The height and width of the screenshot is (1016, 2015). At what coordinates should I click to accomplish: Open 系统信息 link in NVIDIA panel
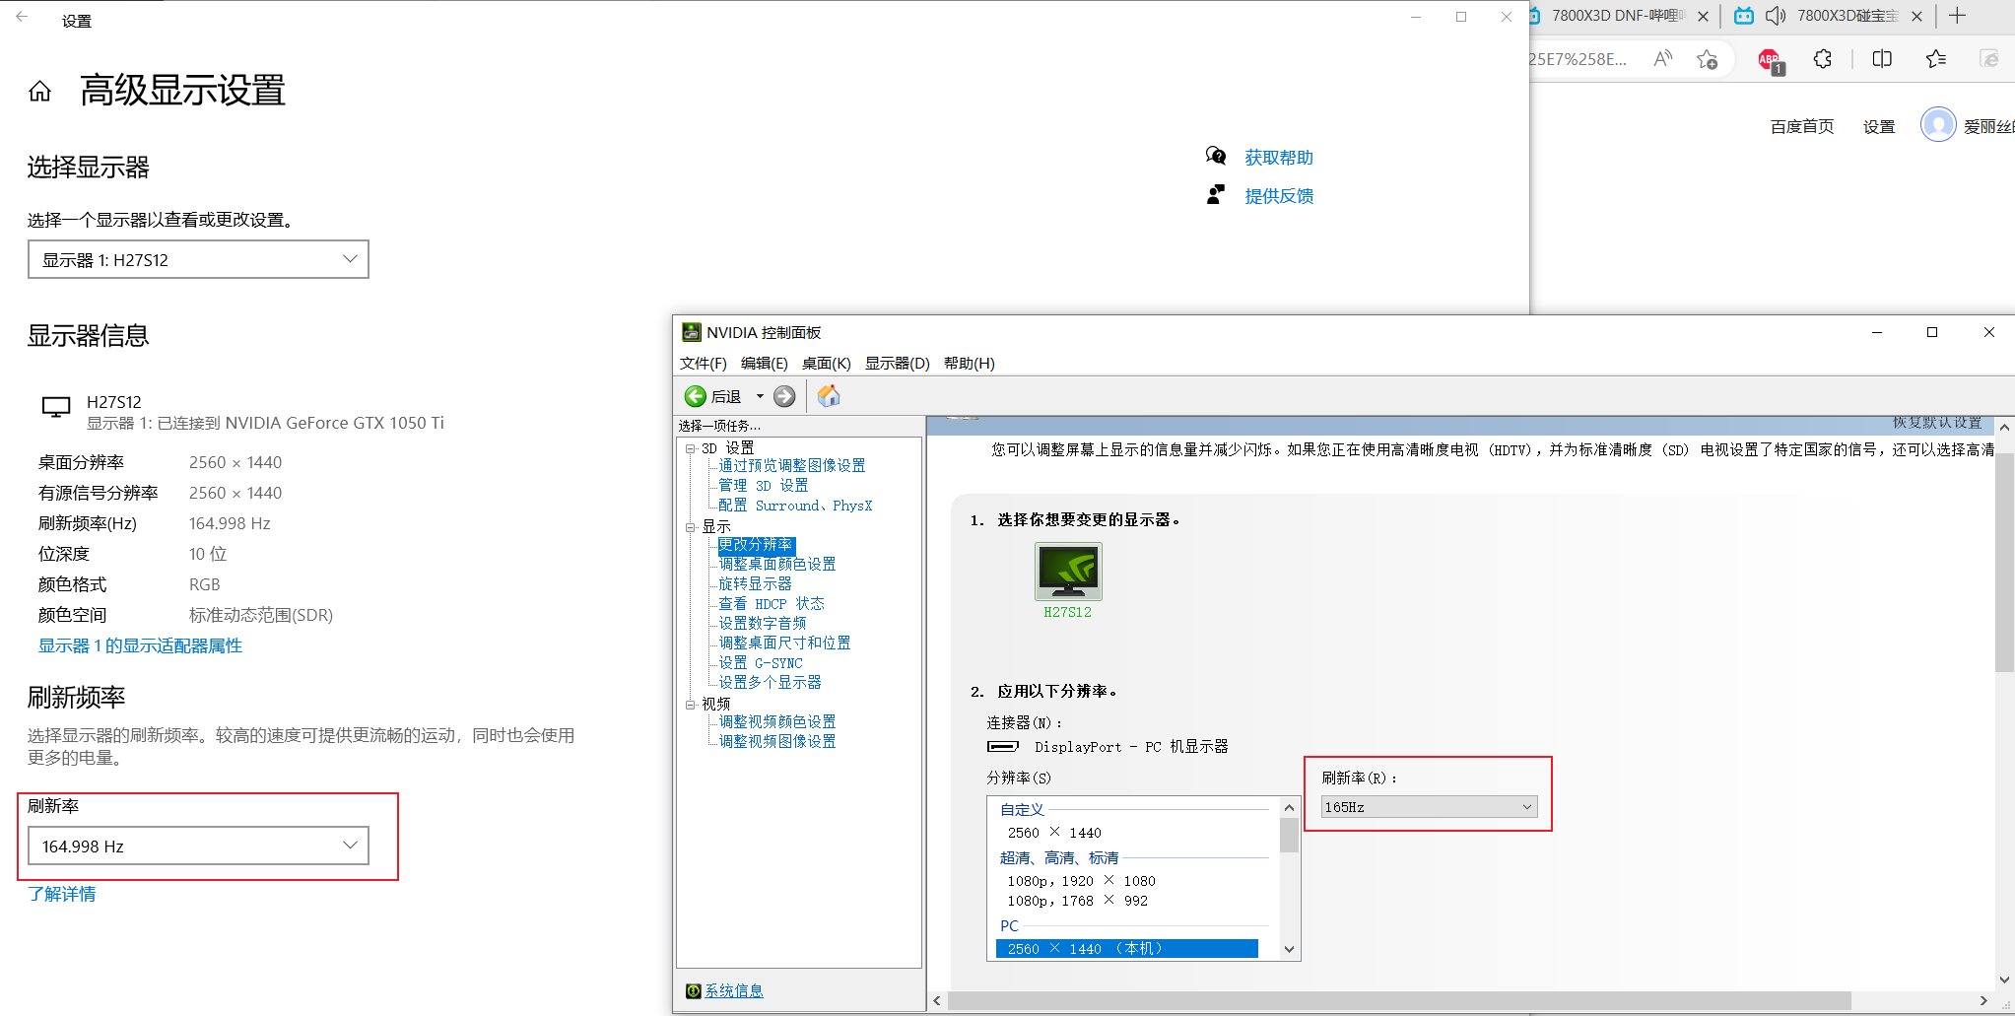pyautogui.click(x=734, y=990)
